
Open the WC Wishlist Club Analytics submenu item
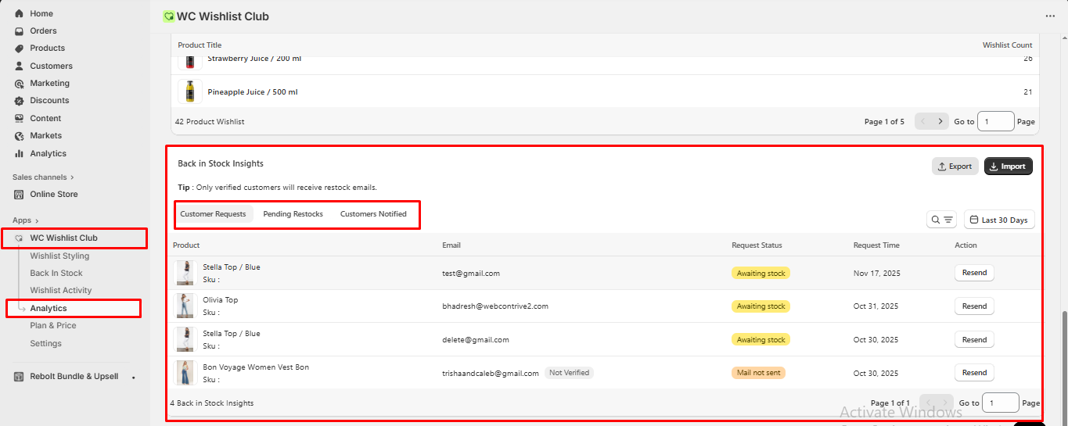pos(49,309)
